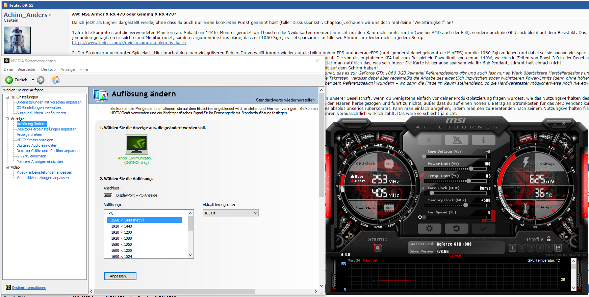Screen dimensions: 589x297
Task: Open the fan speed gear icon
Action: (420, 217)
